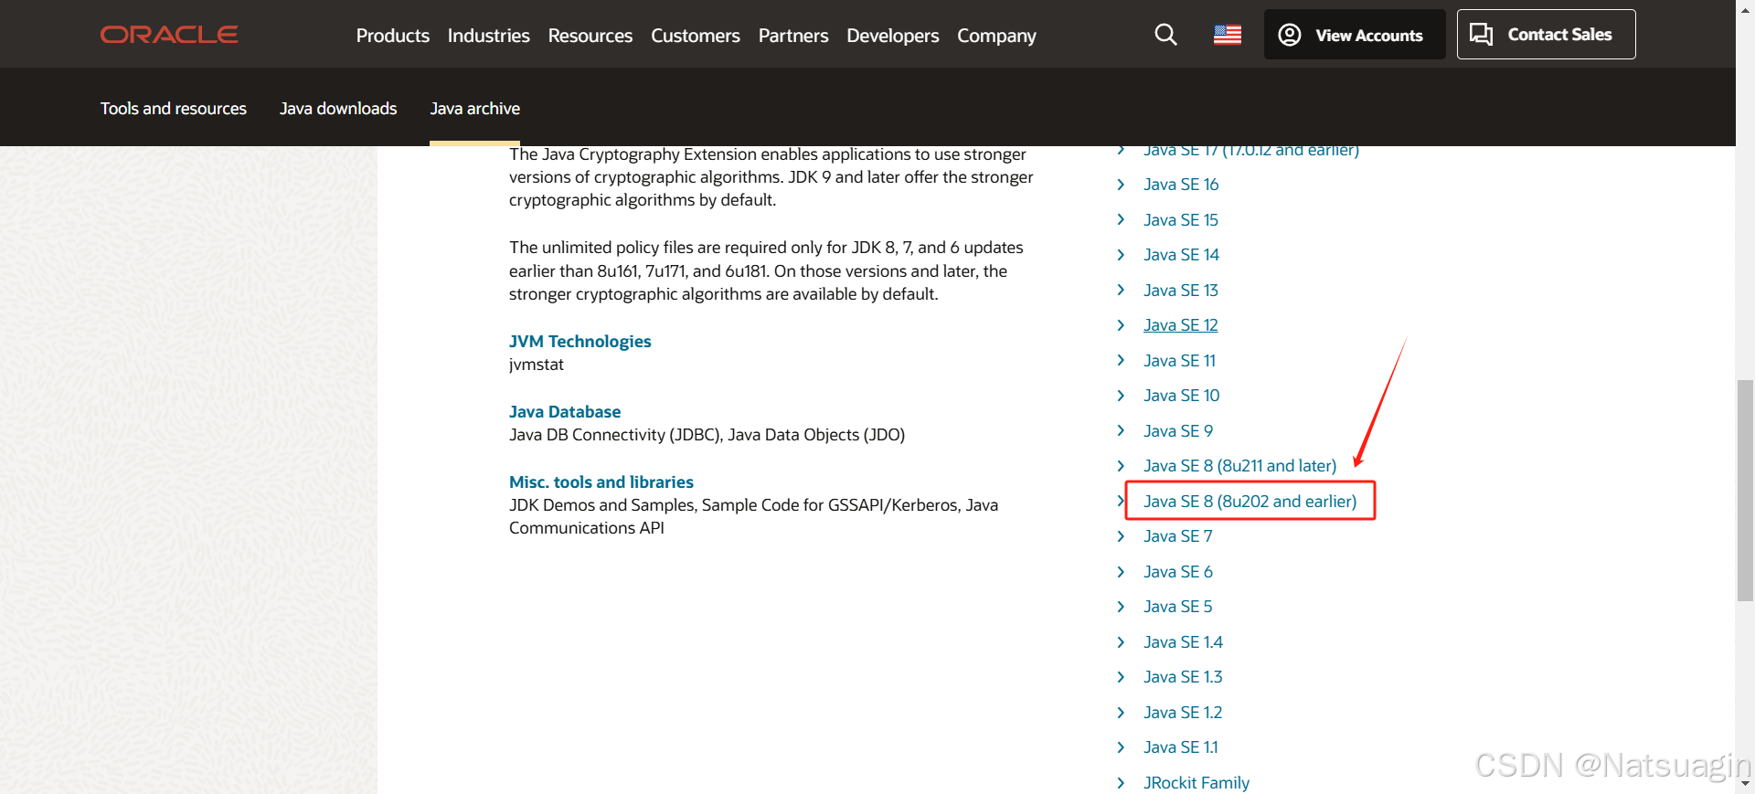
Task: Open the Java SE 12 archive link
Action: pyautogui.click(x=1181, y=325)
